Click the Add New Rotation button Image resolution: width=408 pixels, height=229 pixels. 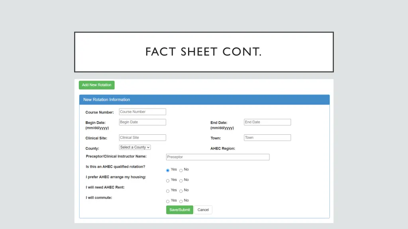(x=96, y=85)
